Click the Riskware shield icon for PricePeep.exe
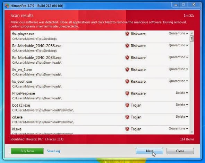This screenshot has width=205, height=163. [127, 93]
